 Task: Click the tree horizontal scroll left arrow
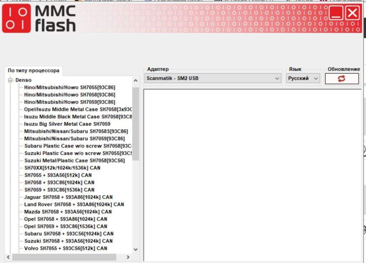[9, 257]
